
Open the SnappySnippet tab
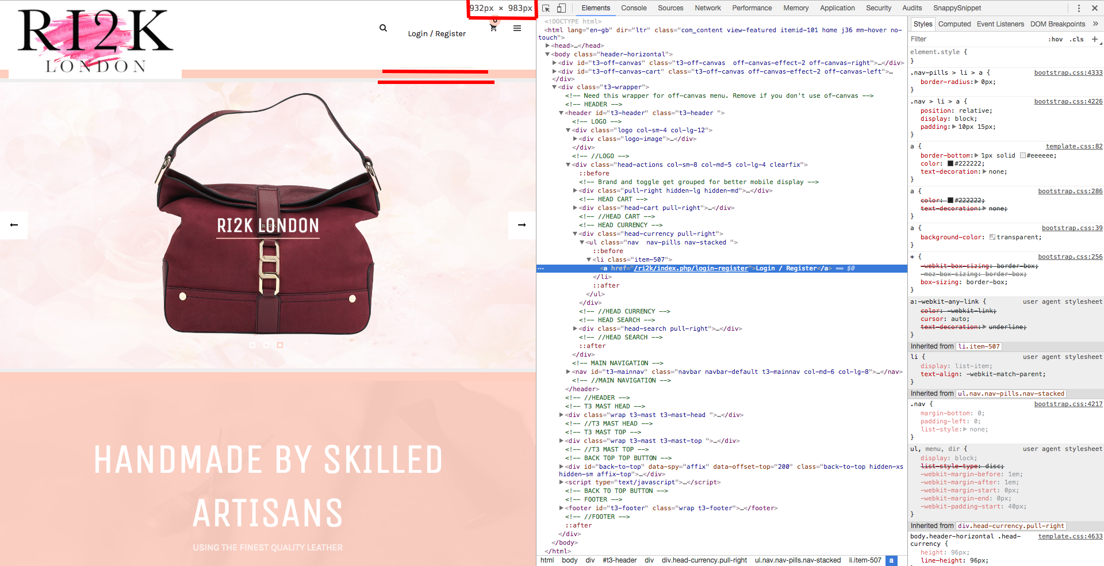pyautogui.click(x=957, y=8)
